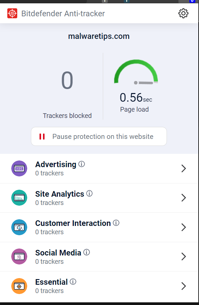This screenshot has width=199, height=305.
Task: Click the purple Advertising category icon
Action: pos(19,168)
